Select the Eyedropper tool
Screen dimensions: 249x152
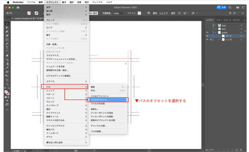7,68
